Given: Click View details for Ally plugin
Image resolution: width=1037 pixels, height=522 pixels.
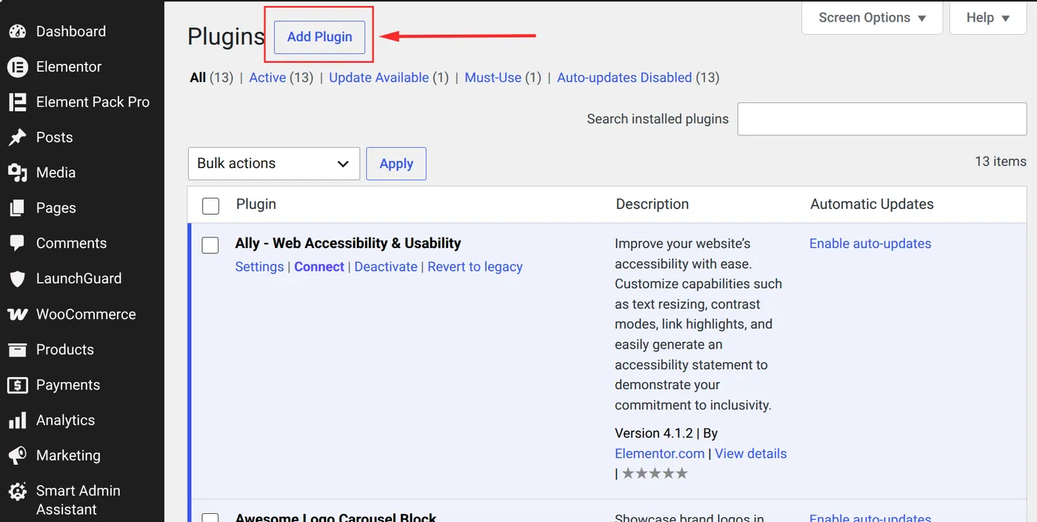Looking at the screenshot, I should [x=750, y=454].
